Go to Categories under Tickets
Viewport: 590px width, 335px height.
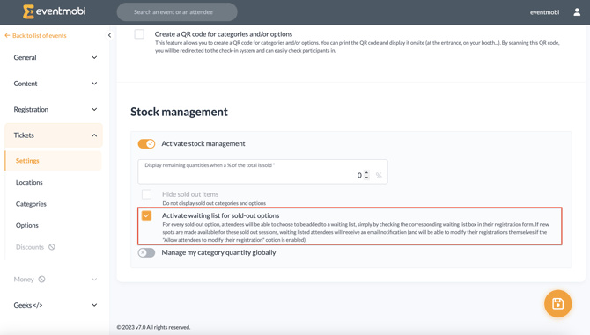click(31, 204)
